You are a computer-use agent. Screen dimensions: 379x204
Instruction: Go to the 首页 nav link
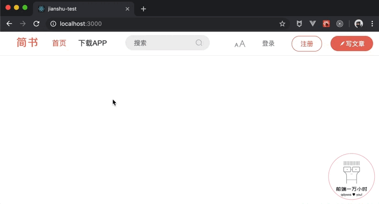tap(59, 43)
